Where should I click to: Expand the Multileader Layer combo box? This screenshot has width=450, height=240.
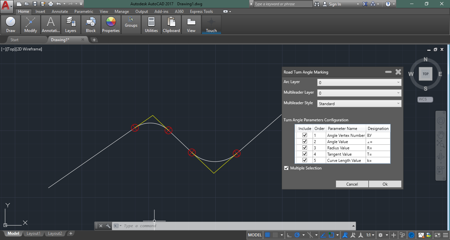tap(359, 93)
